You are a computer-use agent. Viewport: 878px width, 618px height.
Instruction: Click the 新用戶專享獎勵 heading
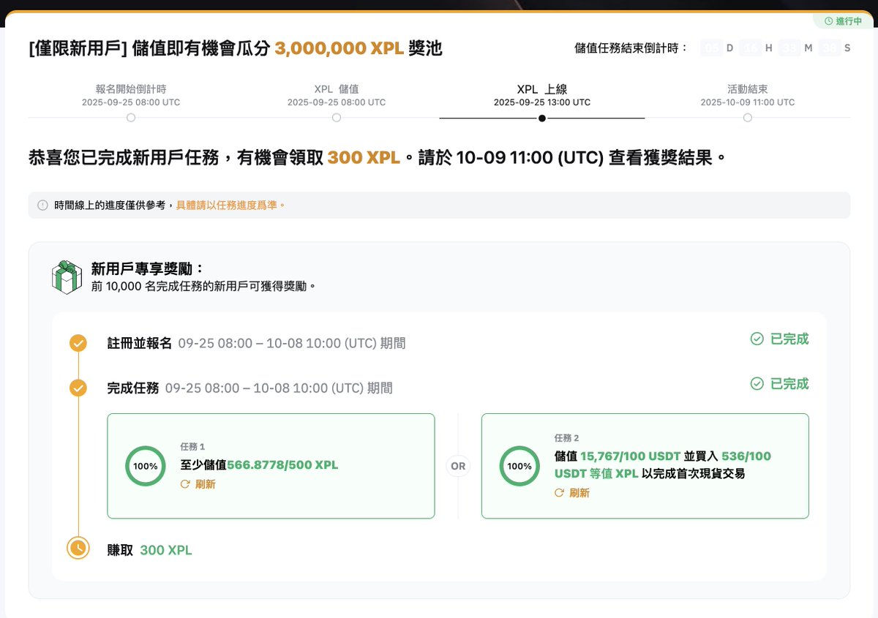[148, 268]
